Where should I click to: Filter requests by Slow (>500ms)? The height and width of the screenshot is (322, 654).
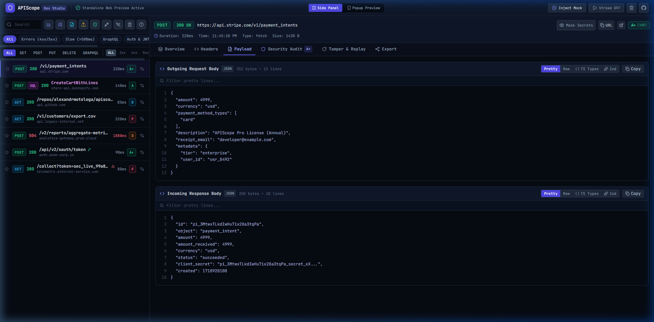80,39
